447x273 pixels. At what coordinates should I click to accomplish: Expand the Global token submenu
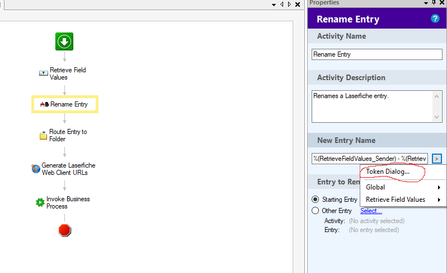[x=403, y=187]
